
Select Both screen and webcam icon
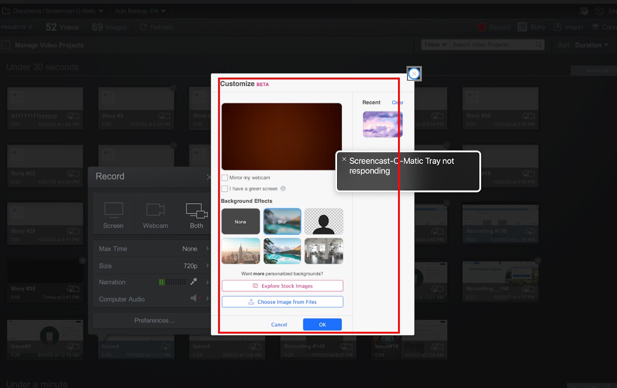196,210
